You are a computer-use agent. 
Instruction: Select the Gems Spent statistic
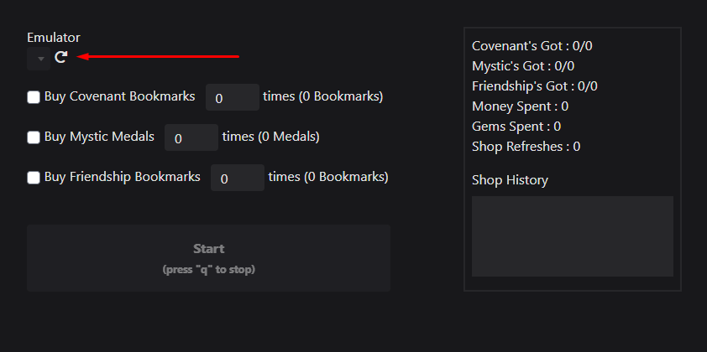pos(516,127)
